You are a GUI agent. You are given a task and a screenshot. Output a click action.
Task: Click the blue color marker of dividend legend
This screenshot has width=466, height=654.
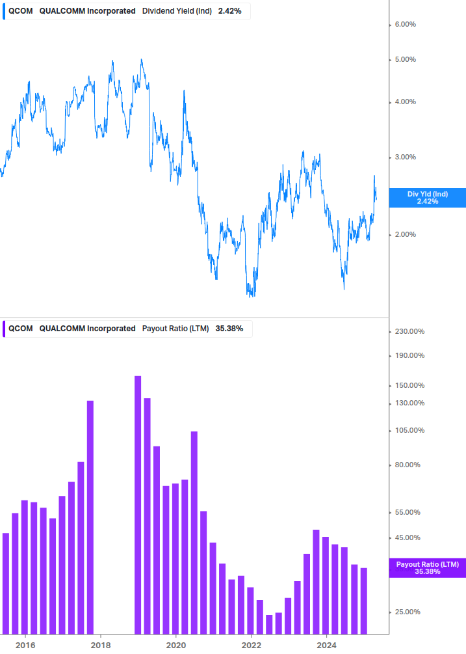tap(4, 11)
